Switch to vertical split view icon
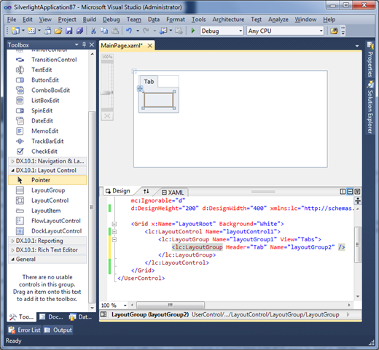This screenshot has width=379, height=350. (x=343, y=192)
